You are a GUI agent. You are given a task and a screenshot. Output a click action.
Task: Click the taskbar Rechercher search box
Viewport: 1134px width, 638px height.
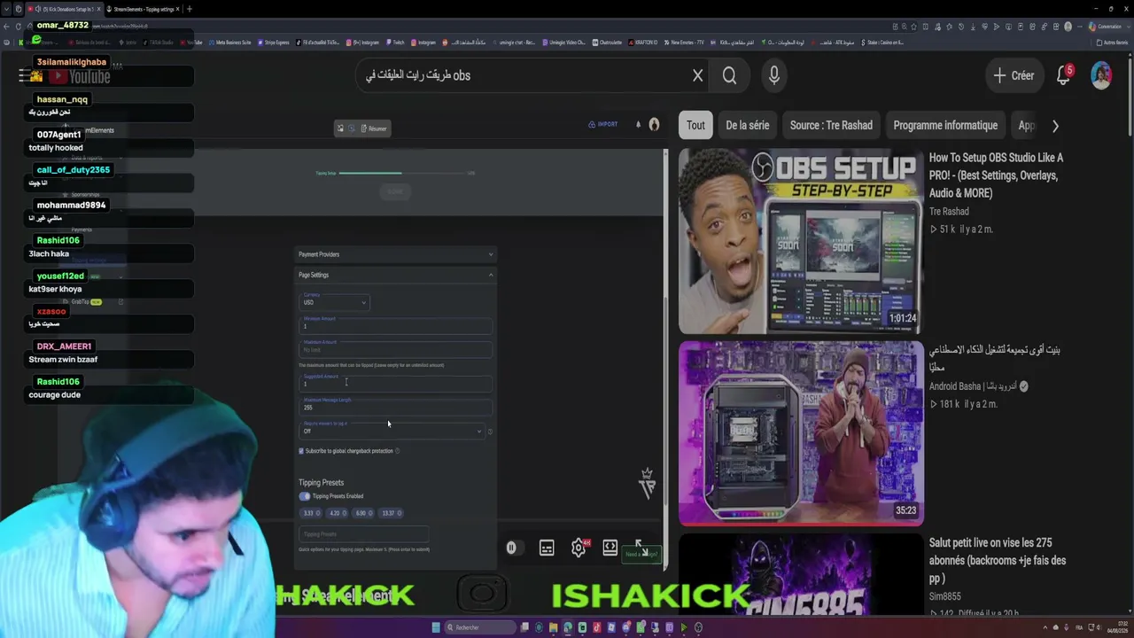coord(480,627)
